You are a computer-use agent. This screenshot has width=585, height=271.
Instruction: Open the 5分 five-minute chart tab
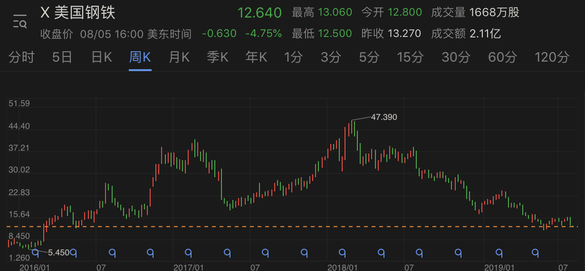click(369, 58)
